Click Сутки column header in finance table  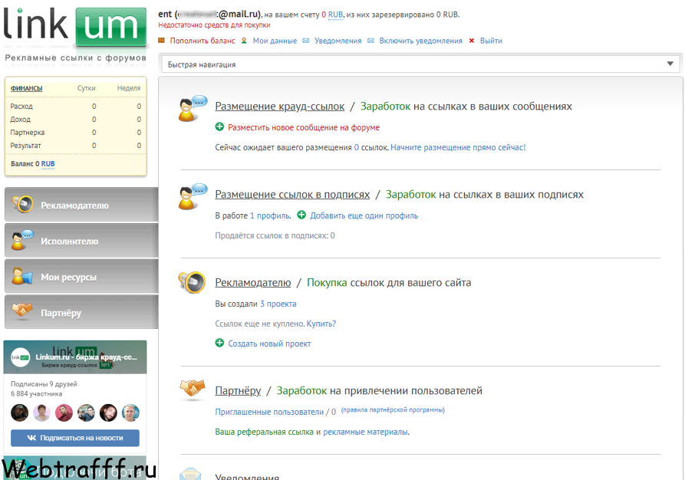coord(87,87)
